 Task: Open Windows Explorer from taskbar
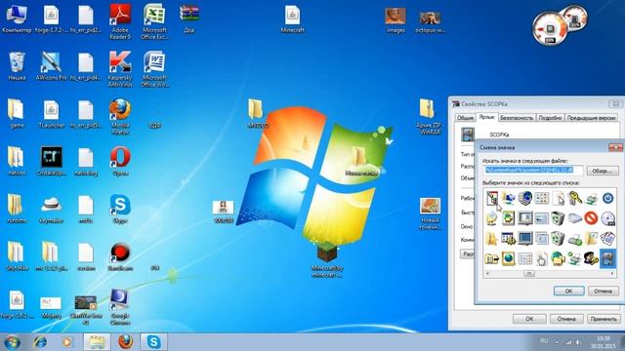pyautogui.click(x=97, y=342)
